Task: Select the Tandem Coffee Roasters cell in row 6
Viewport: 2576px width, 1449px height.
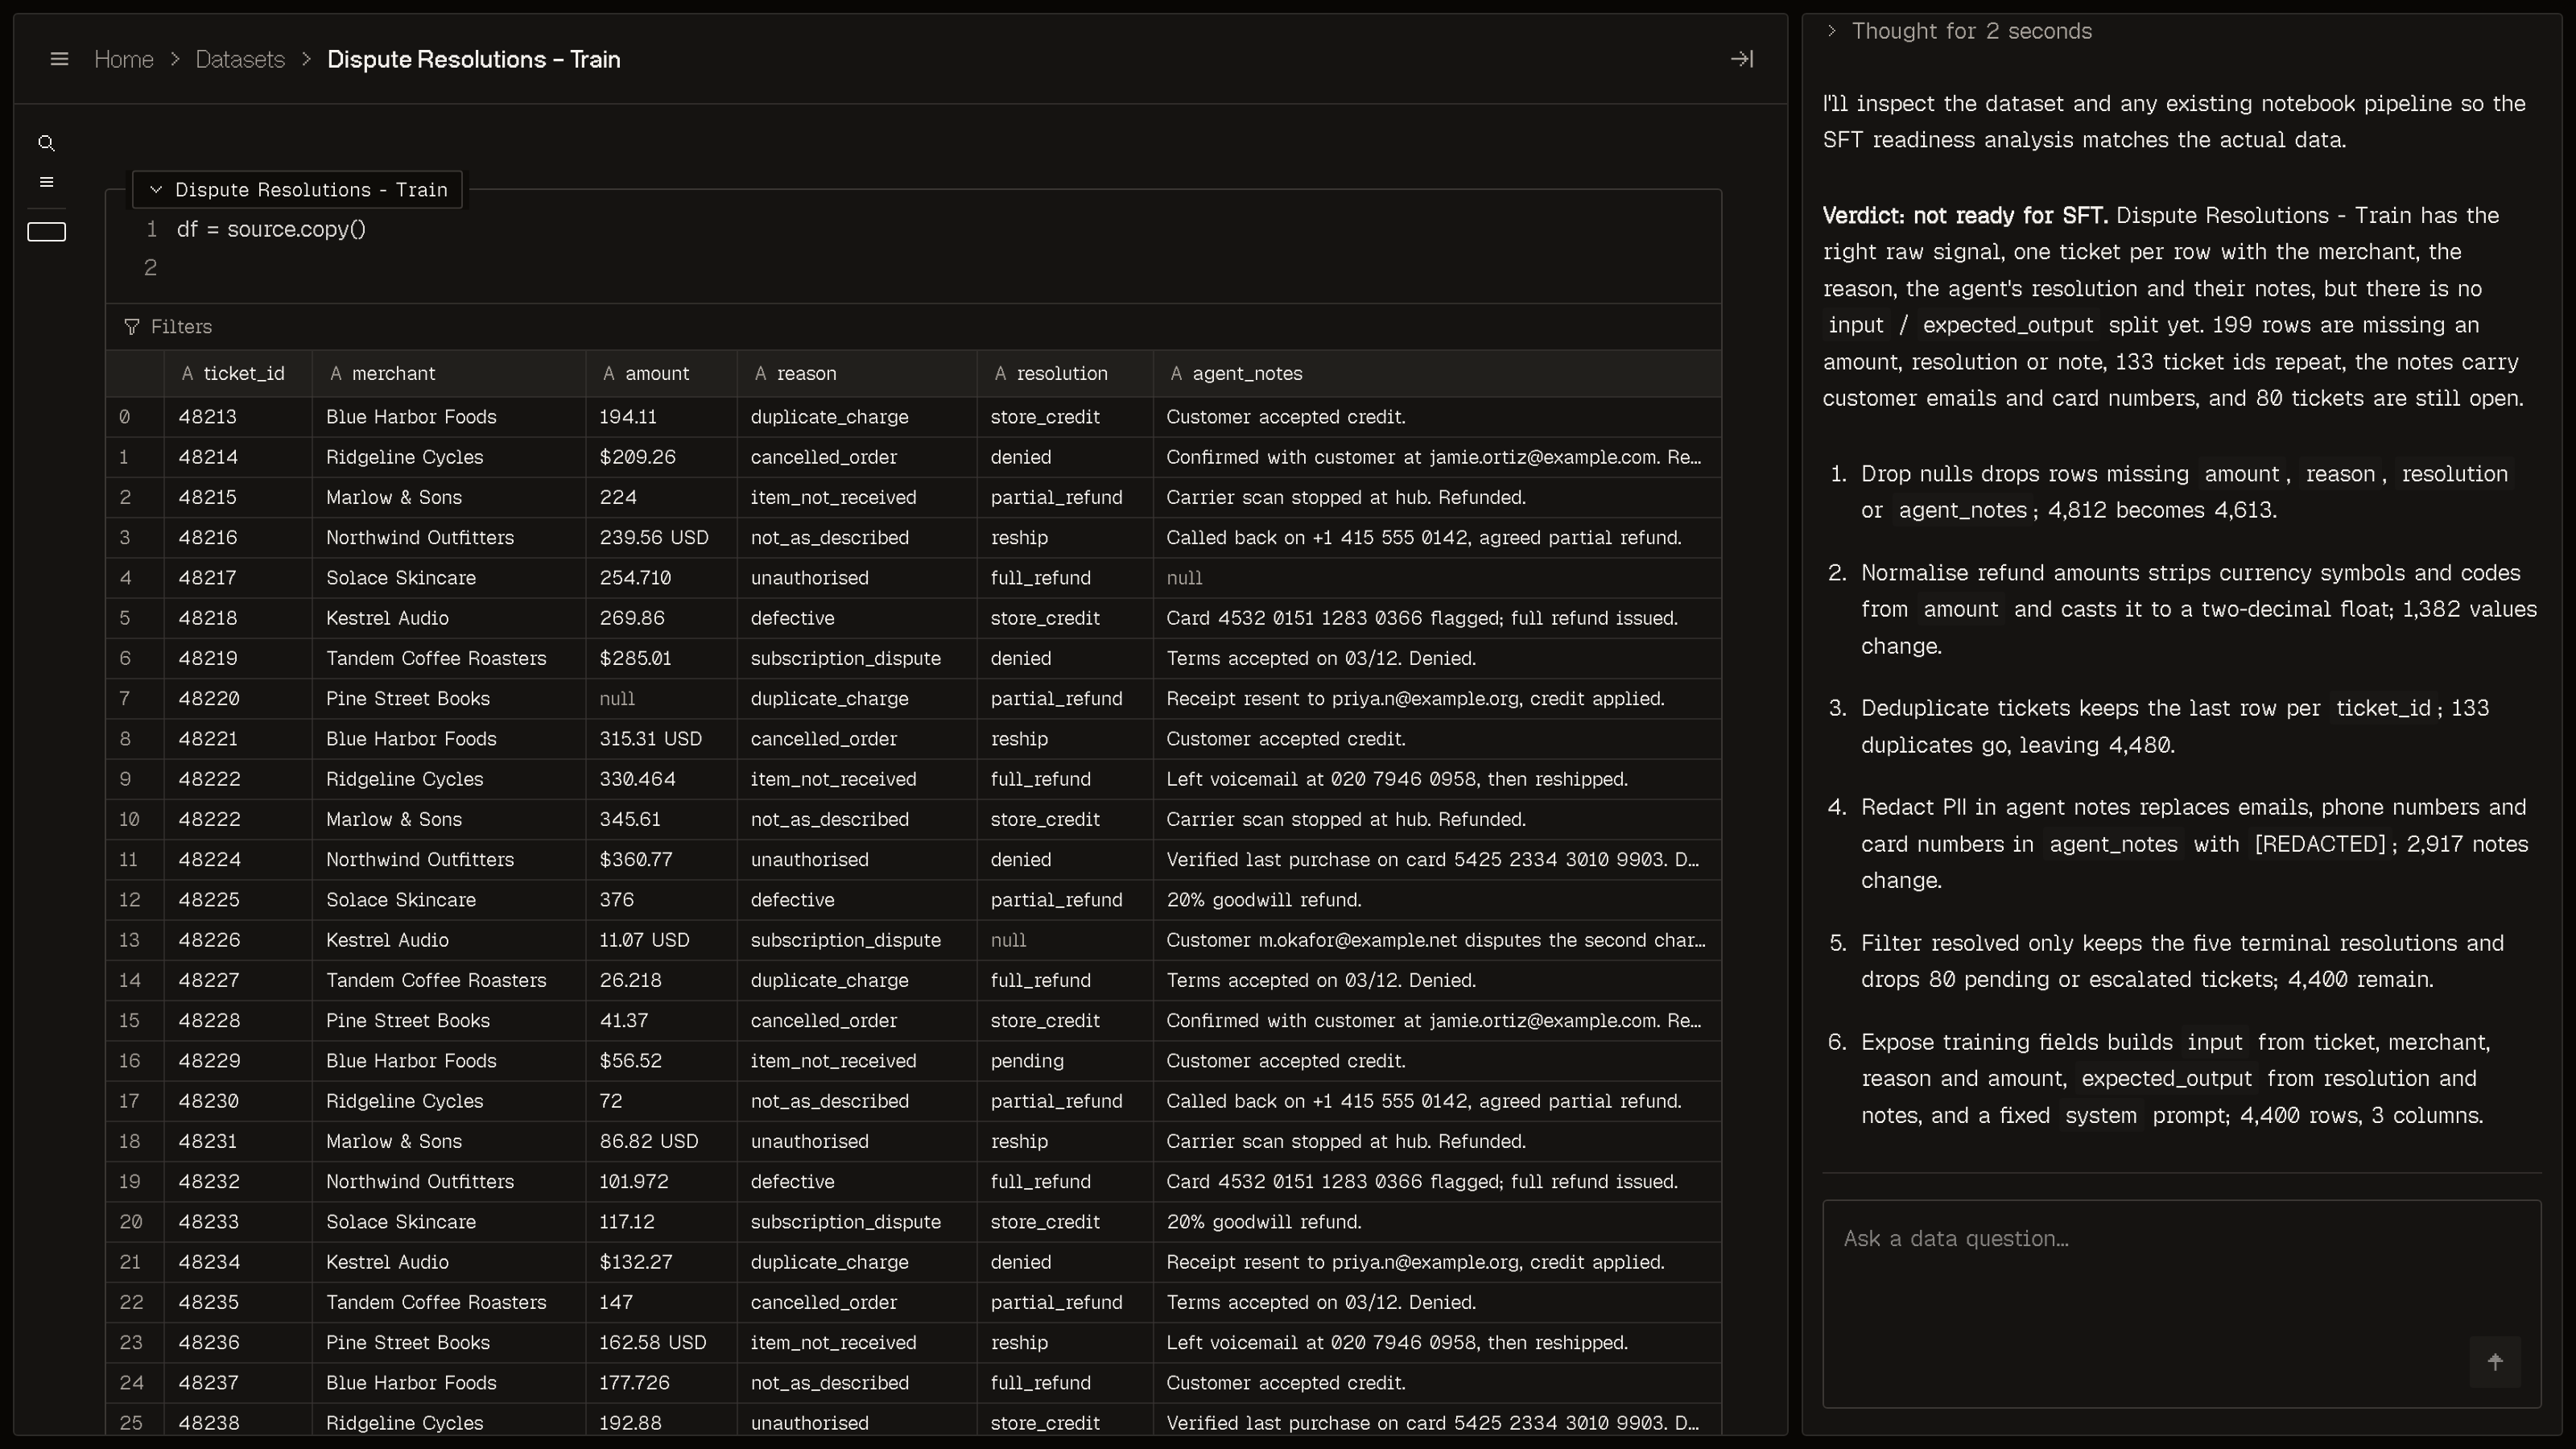Action: coord(449,659)
